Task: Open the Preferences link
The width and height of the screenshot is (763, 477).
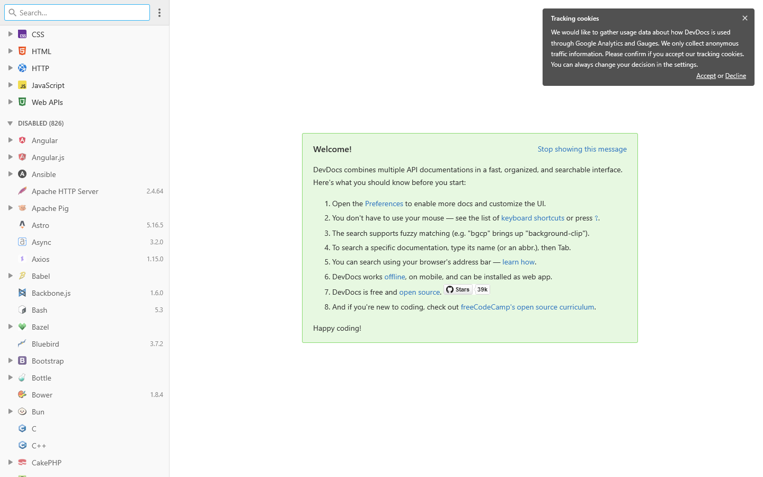Action: coord(384,204)
